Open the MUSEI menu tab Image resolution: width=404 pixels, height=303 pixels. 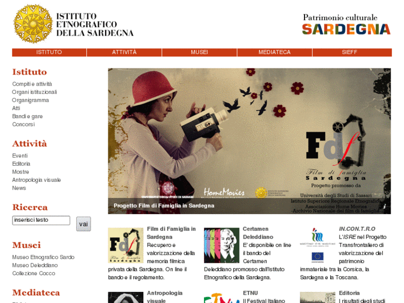199,52
